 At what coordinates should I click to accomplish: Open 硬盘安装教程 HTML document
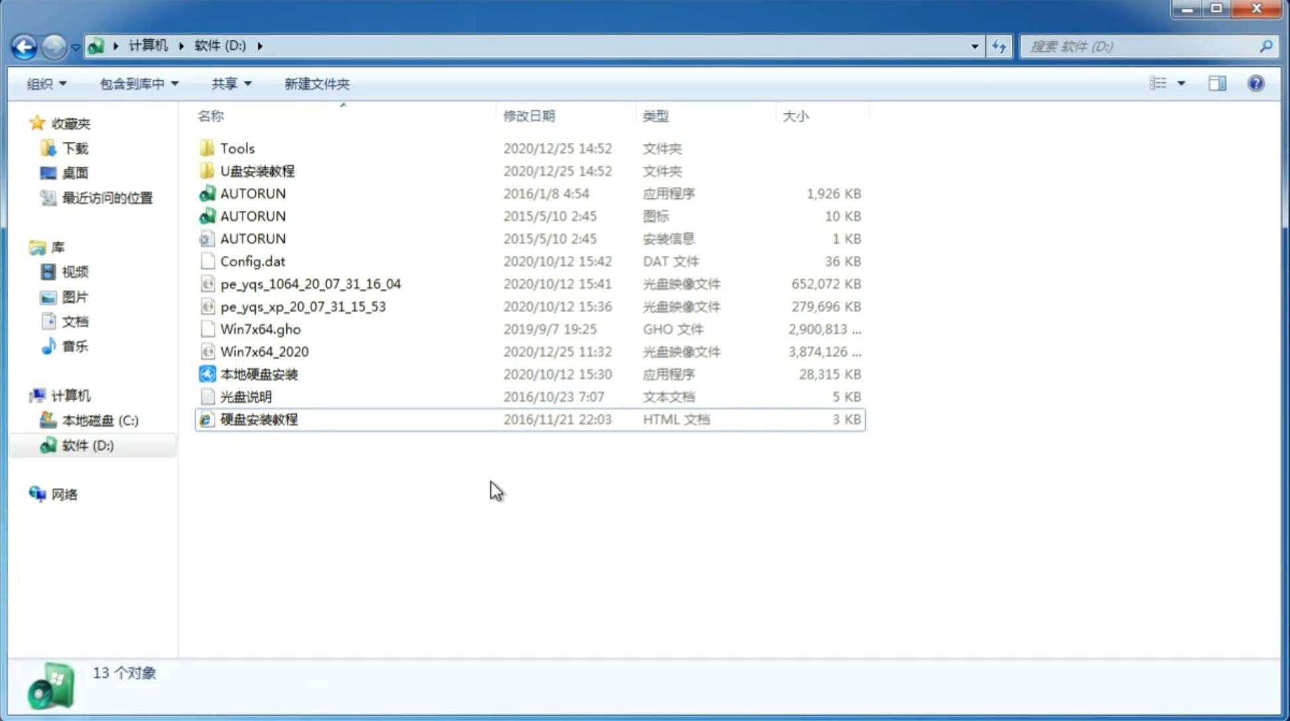258,419
